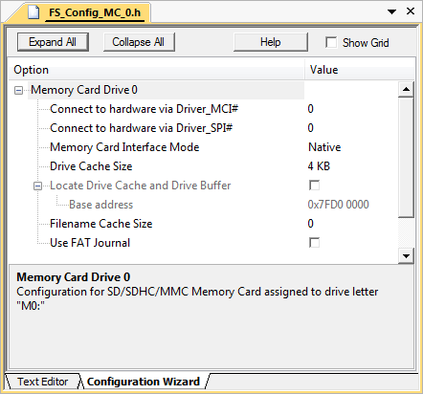Click the document icon on file tab
Image resolution: width=423 pixels, height=394 pixels.
point(33,12)
